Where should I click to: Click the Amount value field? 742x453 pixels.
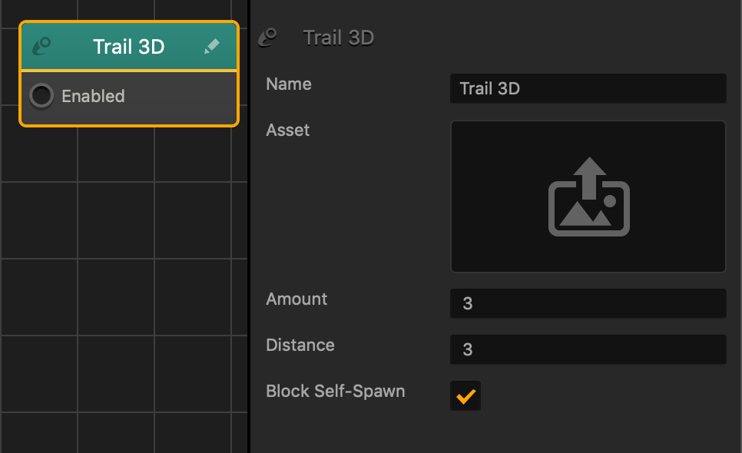click(x=588, y=303)
